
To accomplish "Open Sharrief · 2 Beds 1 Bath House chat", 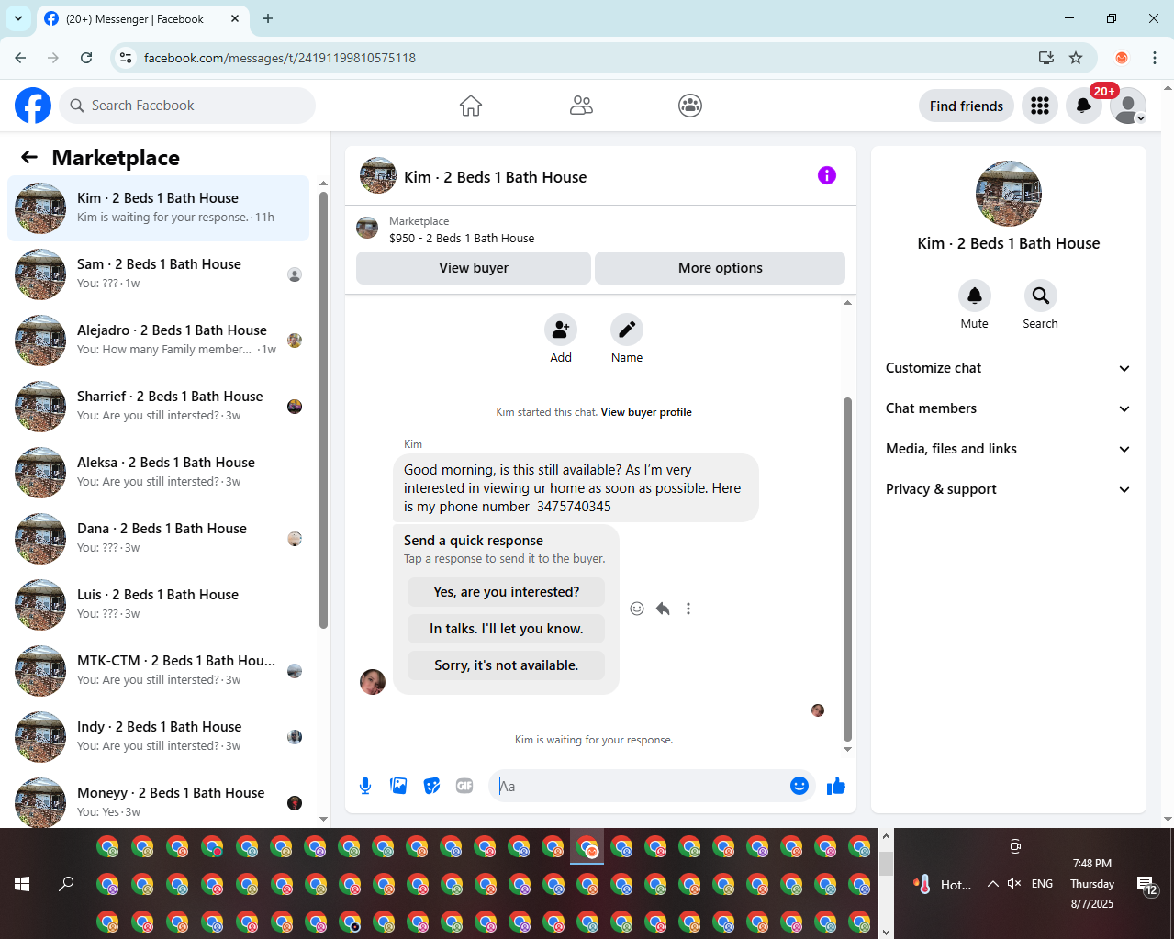I will pos(159,407).
